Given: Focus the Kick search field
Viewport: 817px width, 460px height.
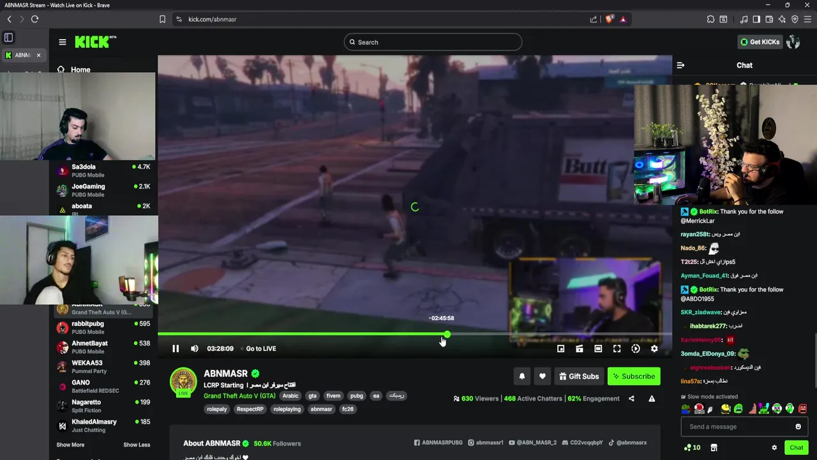Looking at the screenshot, I should click(x=433, y=42).
